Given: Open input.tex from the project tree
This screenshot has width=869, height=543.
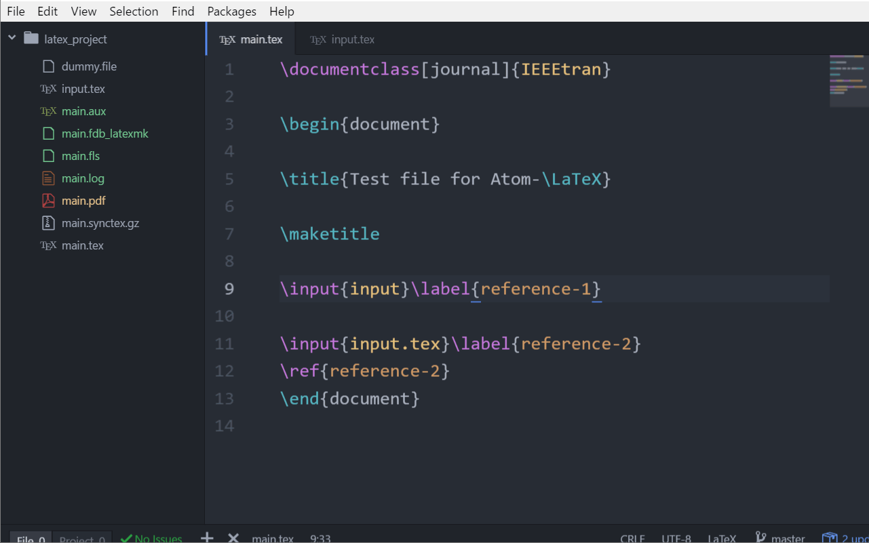Looking at the screenshot, I should click(x=83, y=89).
